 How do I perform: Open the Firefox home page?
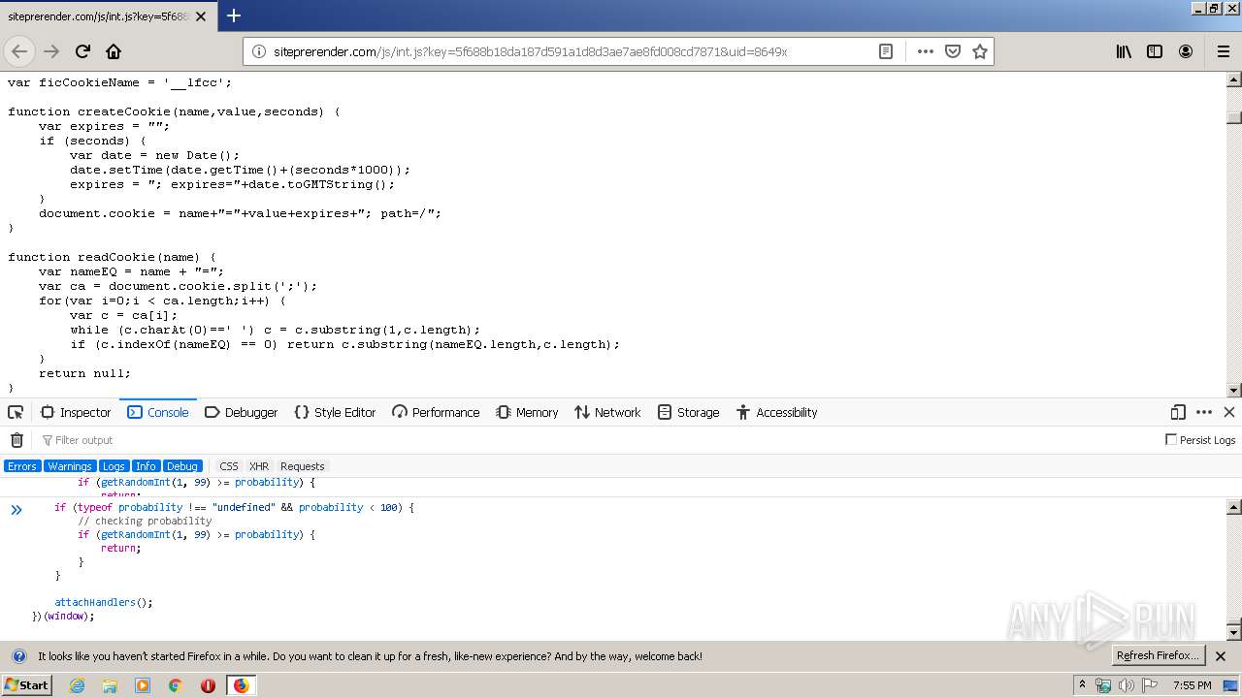click(114, 51)
